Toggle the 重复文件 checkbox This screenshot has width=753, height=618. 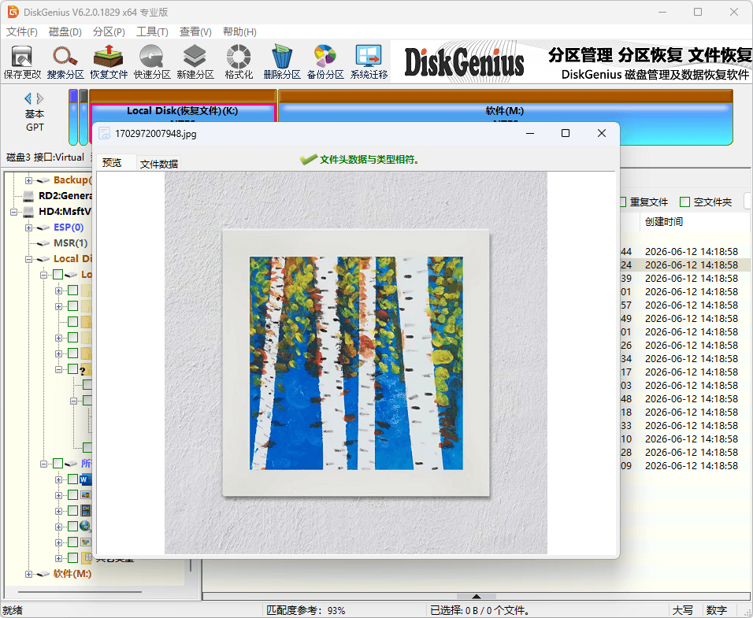point(621,202)
